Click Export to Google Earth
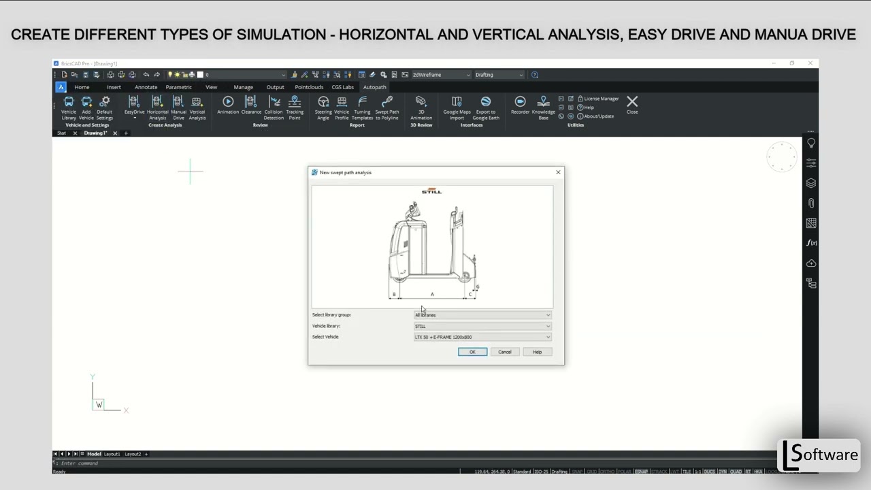The width and height of the screenshot is (871, 490). pyautogui.click(x=486, y=108)
